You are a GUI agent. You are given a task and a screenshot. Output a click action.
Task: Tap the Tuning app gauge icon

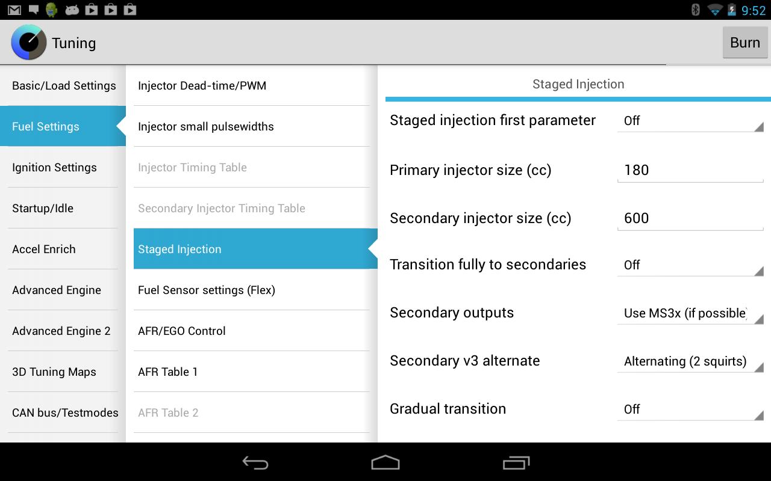28,42
